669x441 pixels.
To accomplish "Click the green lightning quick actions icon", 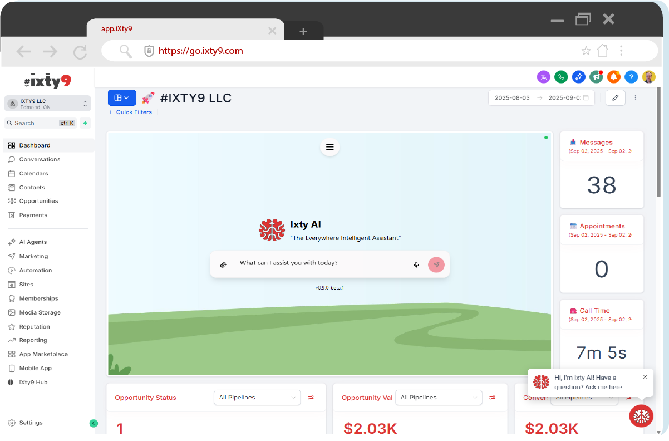I will (x=85, y=123).
